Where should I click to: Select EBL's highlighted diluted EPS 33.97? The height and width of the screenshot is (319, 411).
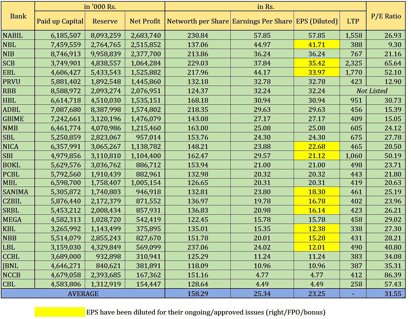(x=317, y=72)
